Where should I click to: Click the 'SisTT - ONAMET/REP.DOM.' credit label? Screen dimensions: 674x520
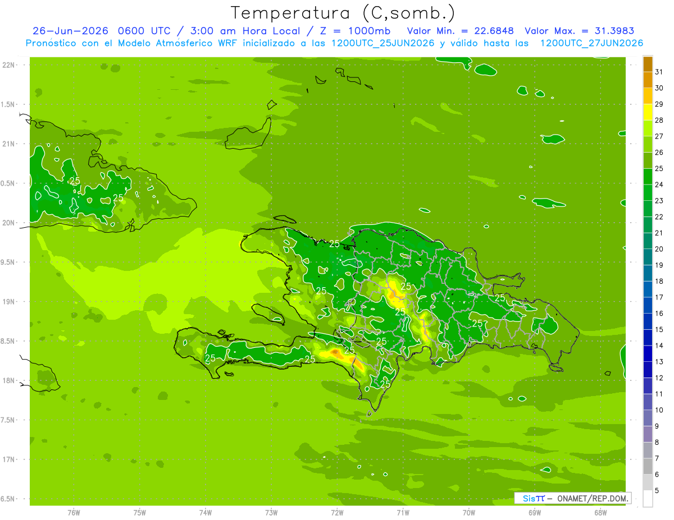(x=572, y=498)
